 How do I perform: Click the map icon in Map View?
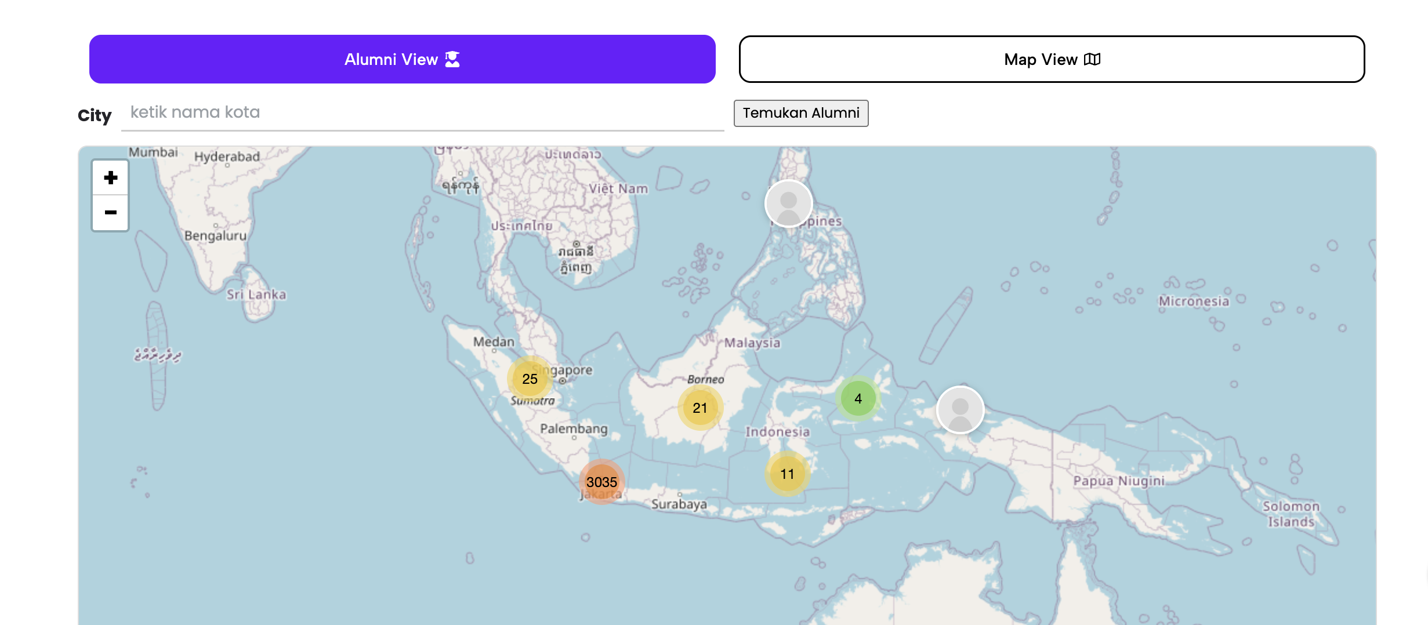coord(1092,59)
